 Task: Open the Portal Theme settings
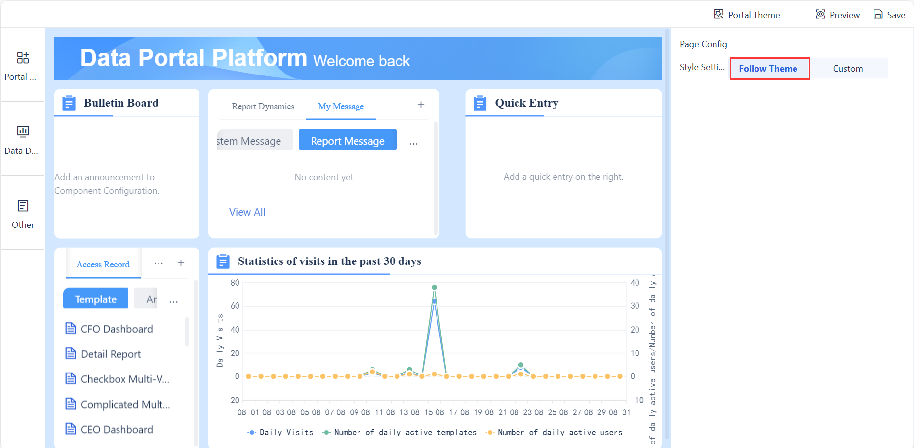pyautogui.click(x=747, y=14)
